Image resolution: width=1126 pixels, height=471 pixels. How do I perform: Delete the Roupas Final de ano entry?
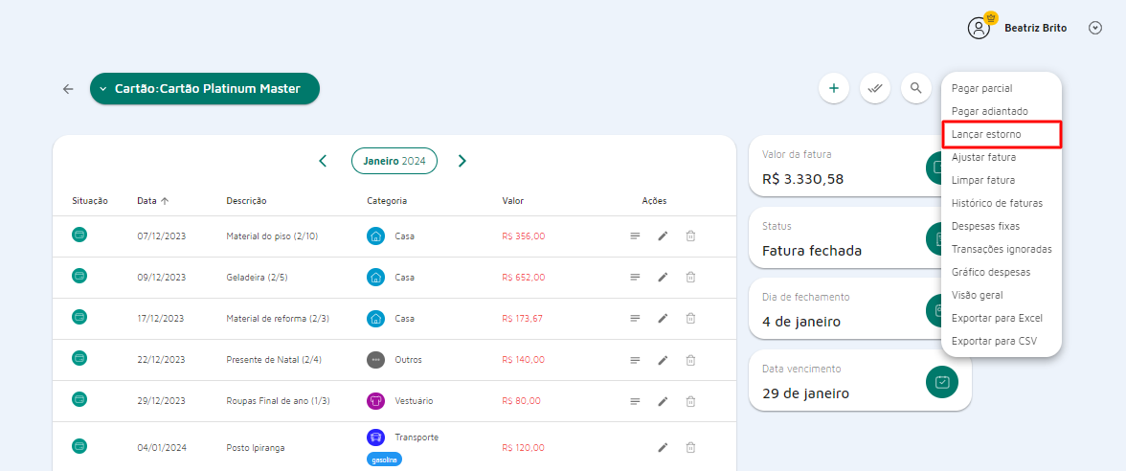[690, 401]
